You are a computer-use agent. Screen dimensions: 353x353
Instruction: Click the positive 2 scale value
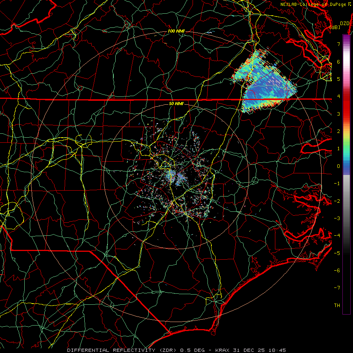point(338,131)
